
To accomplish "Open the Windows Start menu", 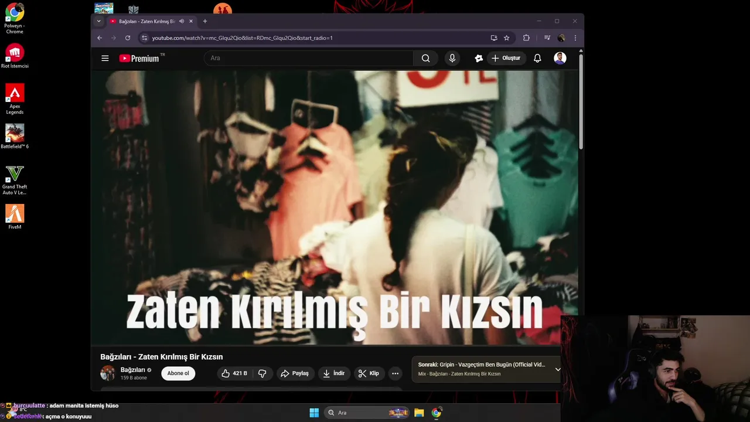I will point(314,413).
